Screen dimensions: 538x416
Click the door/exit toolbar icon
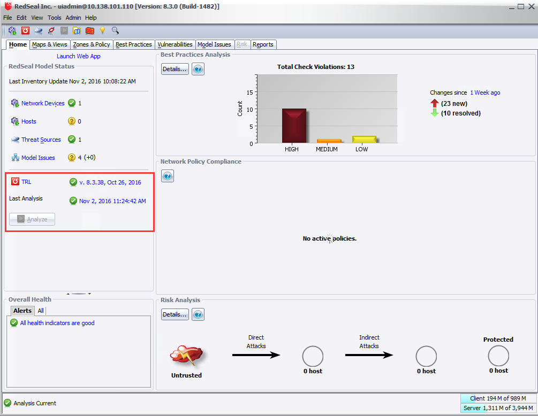pos(76,30)
